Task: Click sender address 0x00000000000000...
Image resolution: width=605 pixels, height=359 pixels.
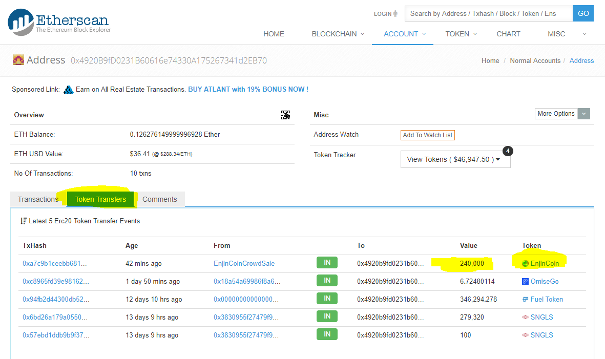Action: [x=246, y=299]
